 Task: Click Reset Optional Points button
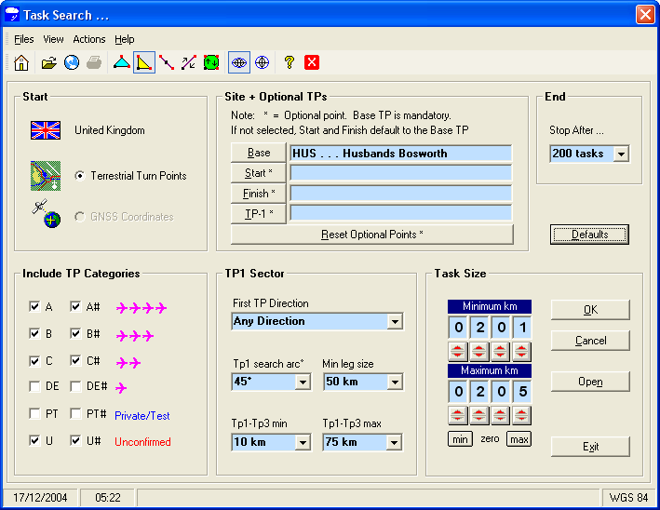tap(371, 235)
